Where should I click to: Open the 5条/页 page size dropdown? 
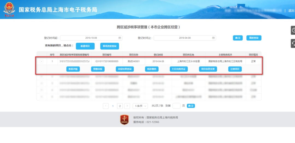pyautogui.click(x=140, y=106)
